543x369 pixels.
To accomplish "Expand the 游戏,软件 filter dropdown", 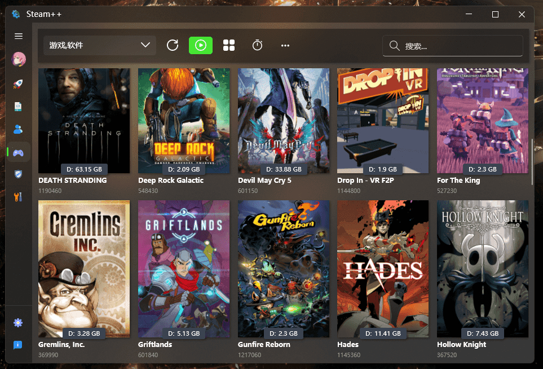I will 100,45.
